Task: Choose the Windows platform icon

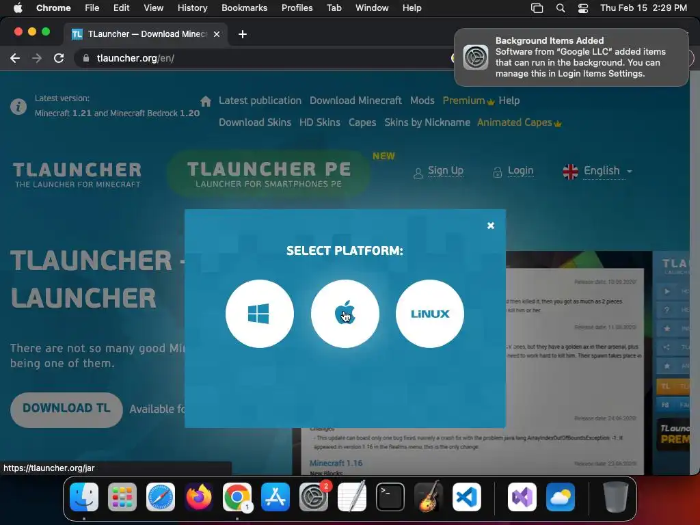Action: [x=259, y=313]
